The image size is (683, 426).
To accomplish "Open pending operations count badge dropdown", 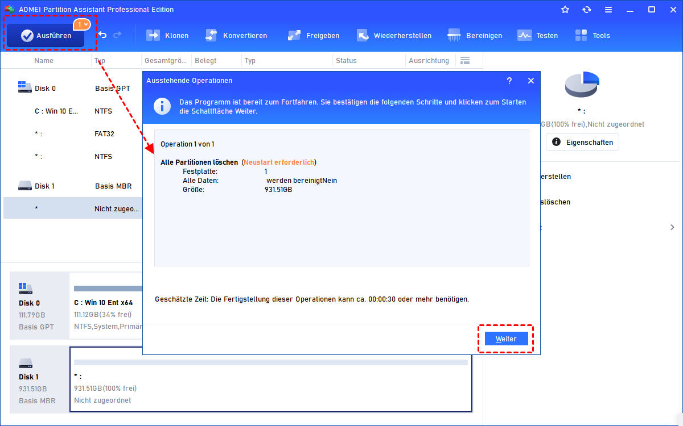I will tap(83, 24).
